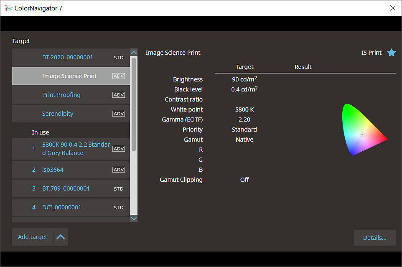The image size is (402, 267).
Task: Expand the chevron next to Add target
Action: [x=61, y=237]
